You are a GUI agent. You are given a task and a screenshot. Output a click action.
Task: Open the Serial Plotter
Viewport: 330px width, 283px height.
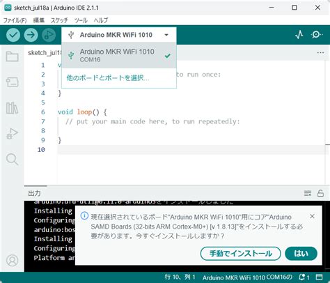pyautogui.click(x=299, y=35)
